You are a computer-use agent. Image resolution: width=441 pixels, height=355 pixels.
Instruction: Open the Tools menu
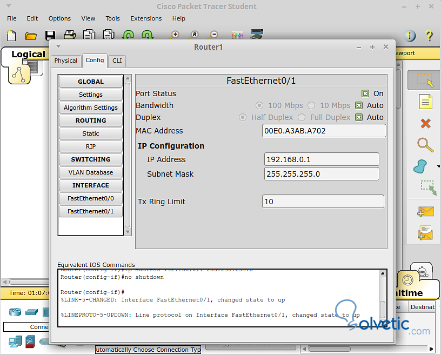pos(112,18)
